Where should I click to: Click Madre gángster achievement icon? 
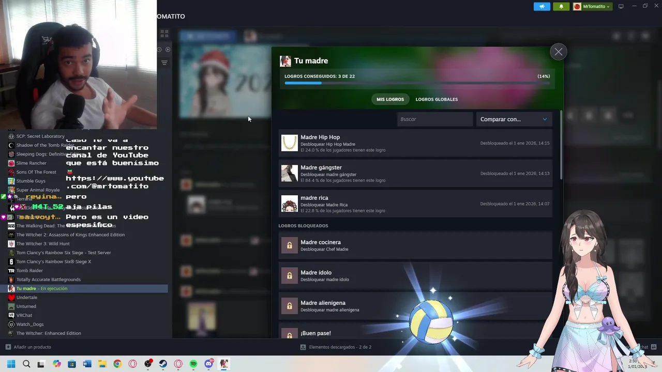290,173
